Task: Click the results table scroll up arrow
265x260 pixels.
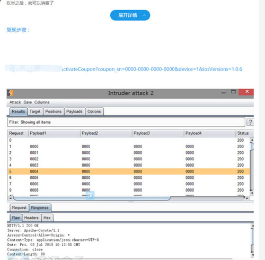Action: 252,140
